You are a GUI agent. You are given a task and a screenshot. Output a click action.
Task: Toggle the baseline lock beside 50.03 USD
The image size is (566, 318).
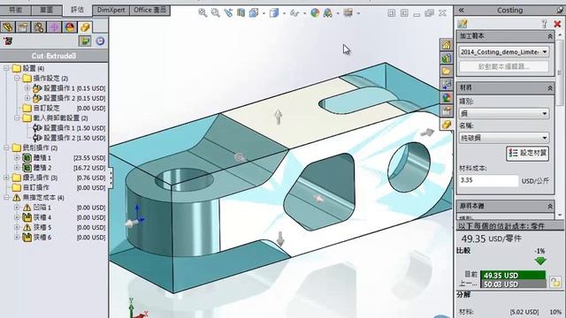[x=555, y=282]
